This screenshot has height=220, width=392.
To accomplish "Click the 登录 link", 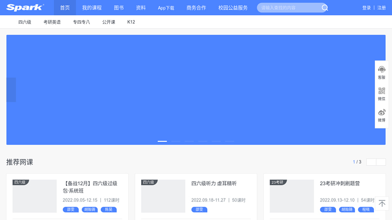I will click(367, 8).
